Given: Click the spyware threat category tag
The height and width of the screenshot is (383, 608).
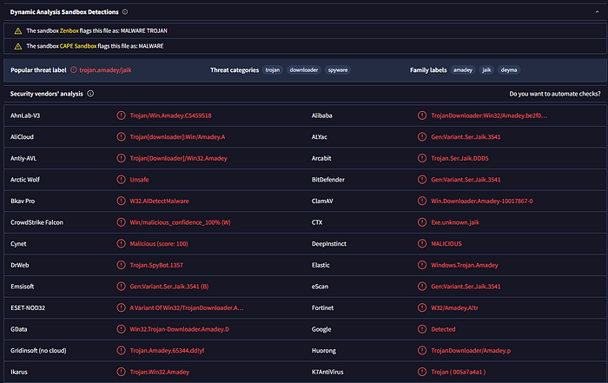Looking at the screenshot, I should click(338, 70).
